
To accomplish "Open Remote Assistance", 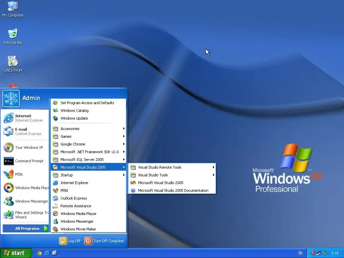I will [x=88, y=206].
